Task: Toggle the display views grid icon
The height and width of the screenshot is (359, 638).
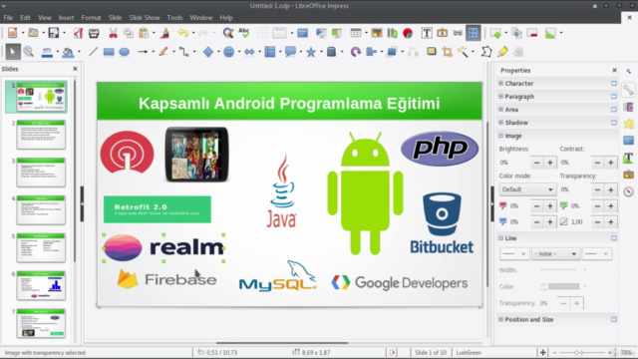Action: click(x=473, y=33)
